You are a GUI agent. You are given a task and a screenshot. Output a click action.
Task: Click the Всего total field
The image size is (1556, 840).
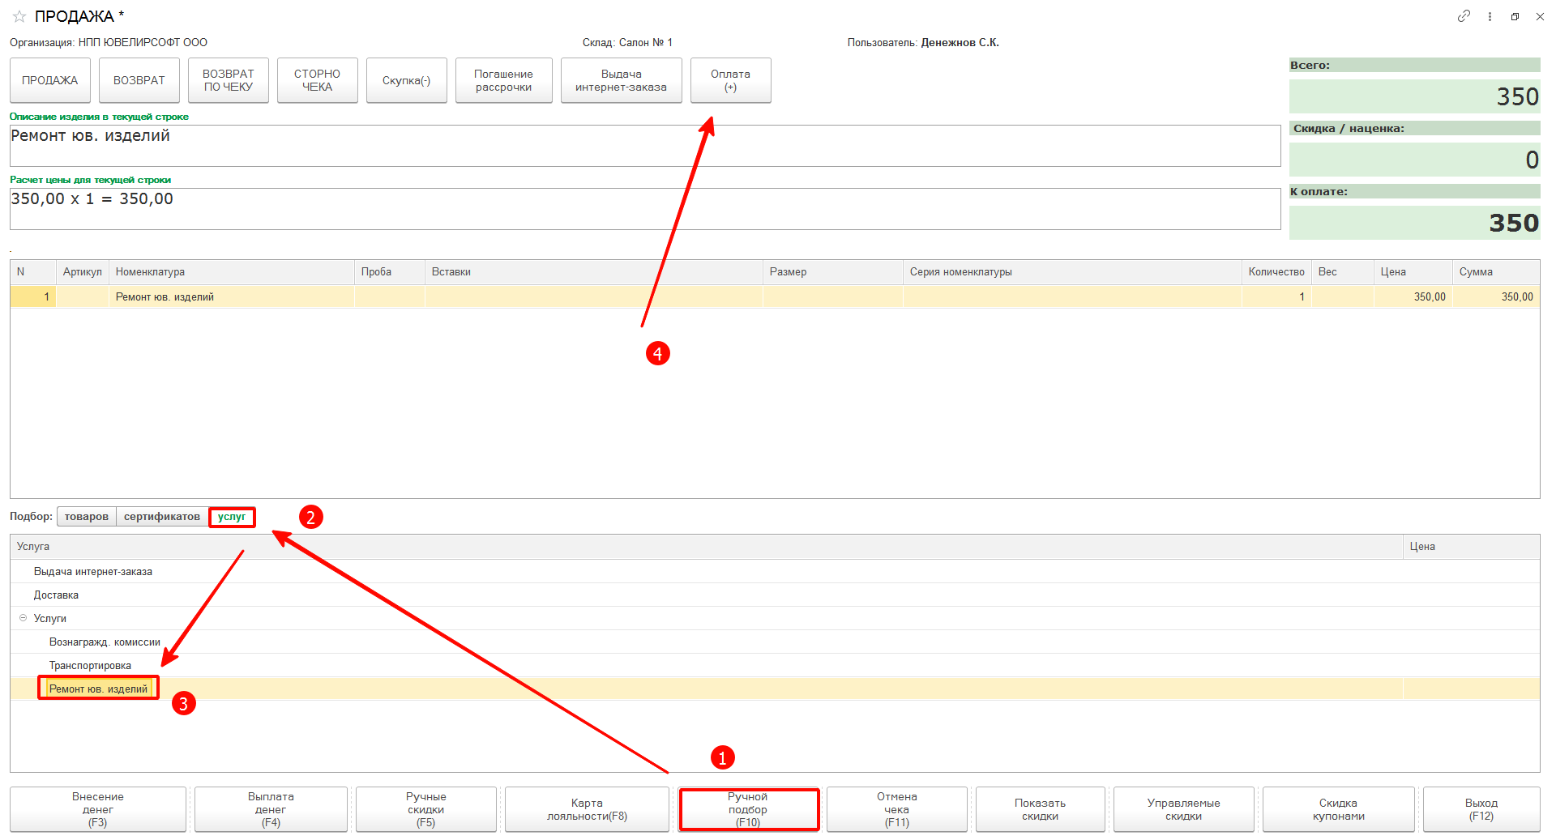[1415, 96]
